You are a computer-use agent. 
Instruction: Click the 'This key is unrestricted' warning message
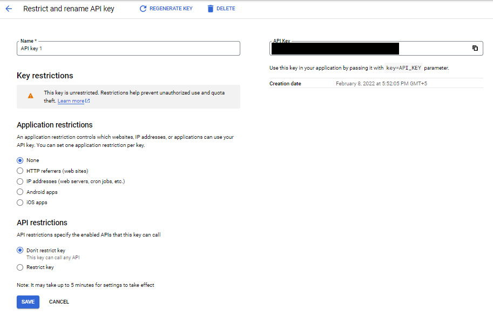point(134,97)
